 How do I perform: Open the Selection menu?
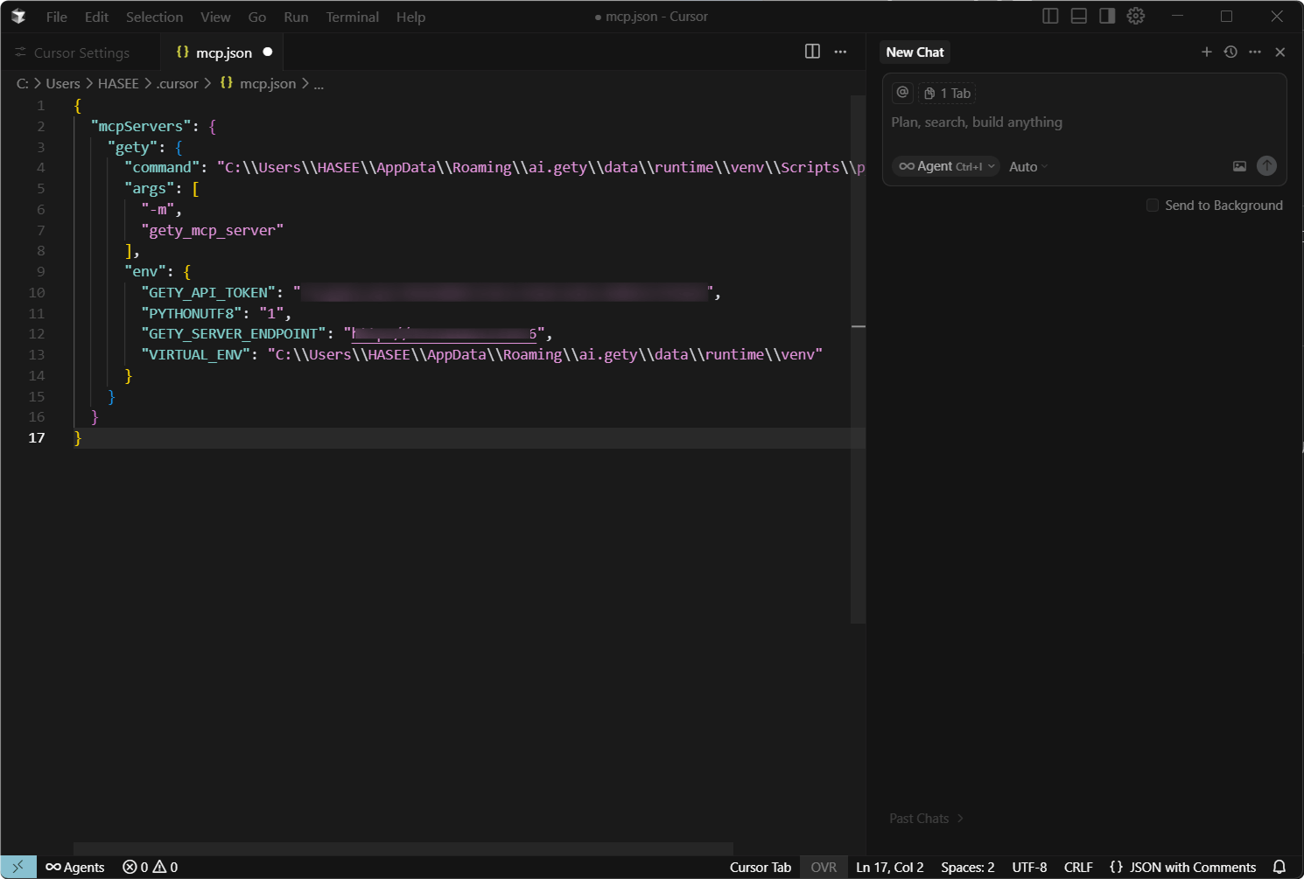154,17
